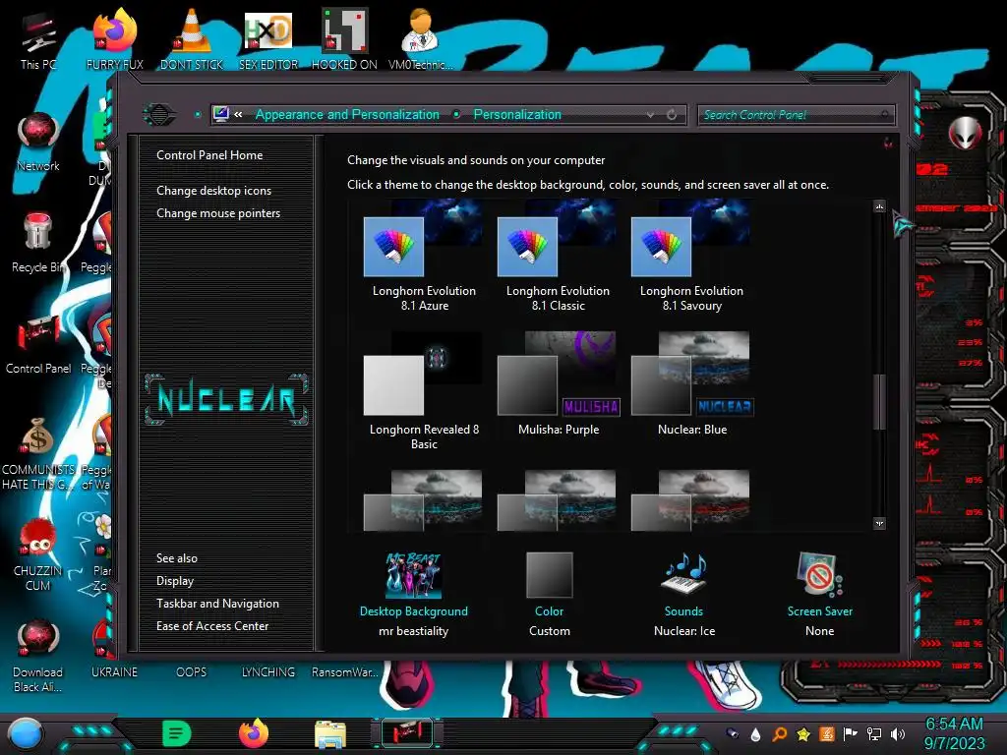Click theme list scroll down arrow
The width and height of the screenshot is (1007, 755).
click(879, 523)
